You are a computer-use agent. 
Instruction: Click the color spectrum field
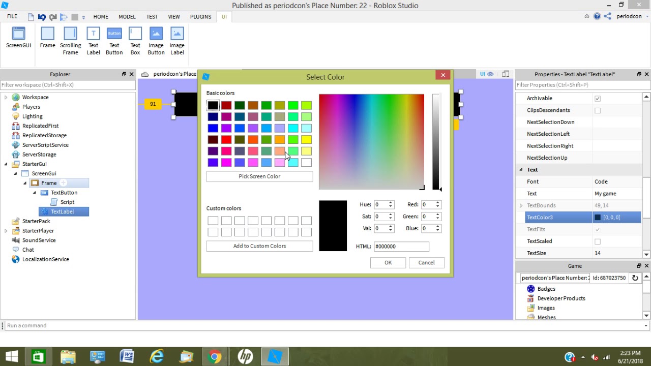(371, 142)
